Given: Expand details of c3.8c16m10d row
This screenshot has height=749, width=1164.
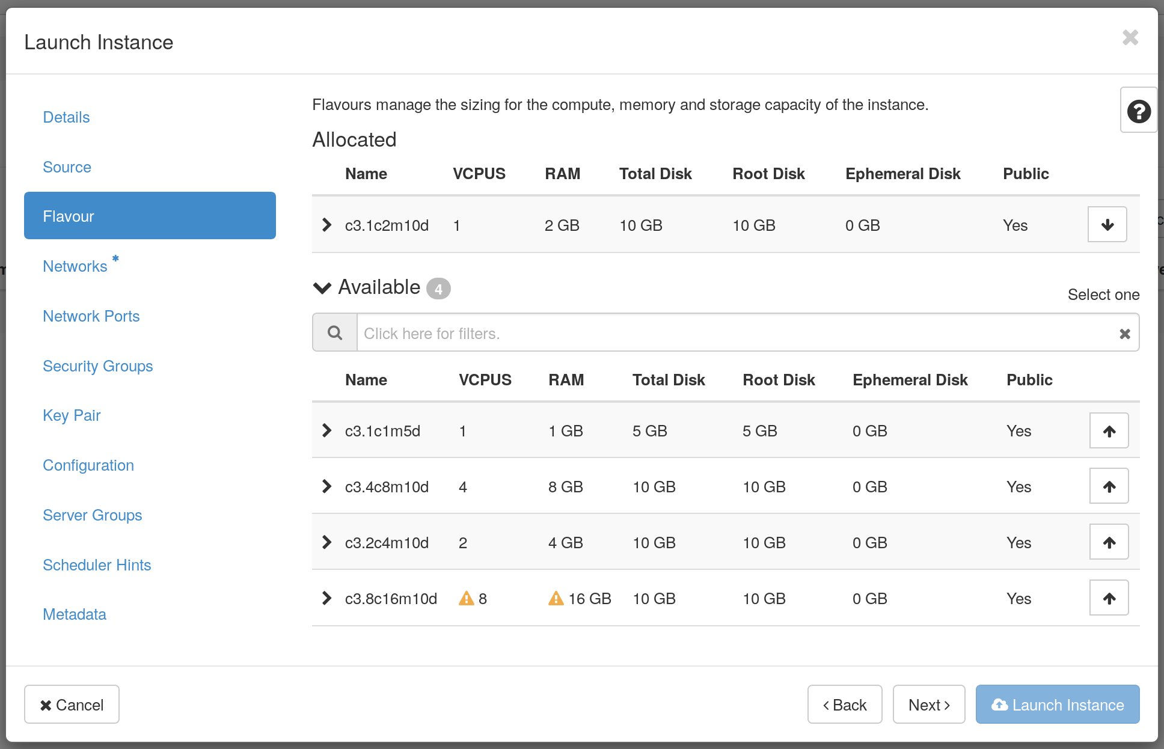Looking at the screenshot, I should [x=326, y=598].
